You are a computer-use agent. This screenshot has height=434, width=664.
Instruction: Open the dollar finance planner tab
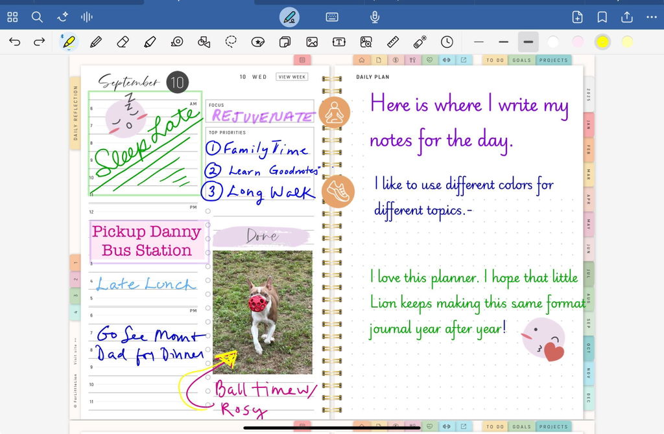pyautogui.click(x=396, y=60)
